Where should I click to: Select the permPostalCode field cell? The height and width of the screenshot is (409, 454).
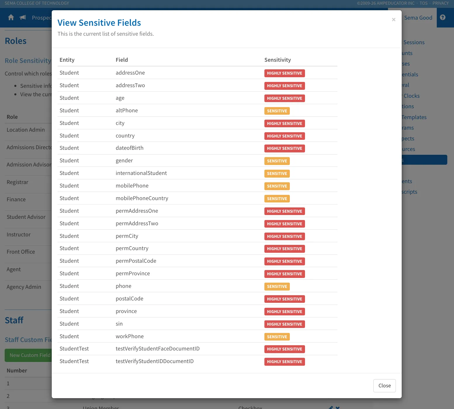[x=136, y=261]
